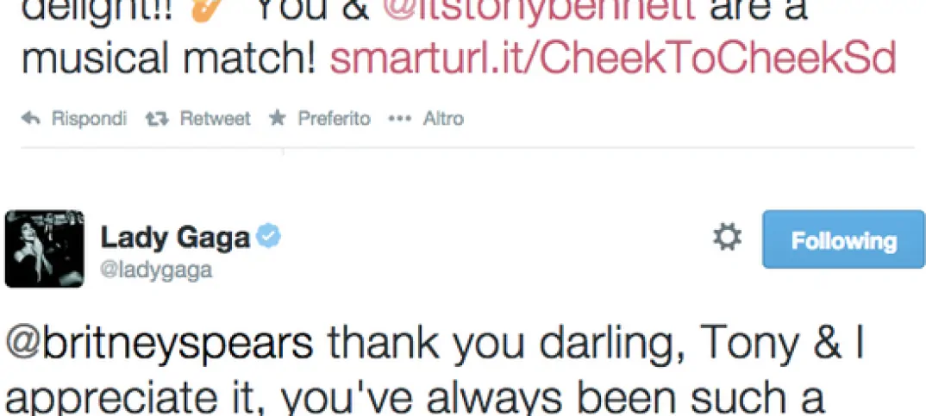Screen dimensions: 926x416
Task: Click the reply arrow icon
Action: coord(30,119)
